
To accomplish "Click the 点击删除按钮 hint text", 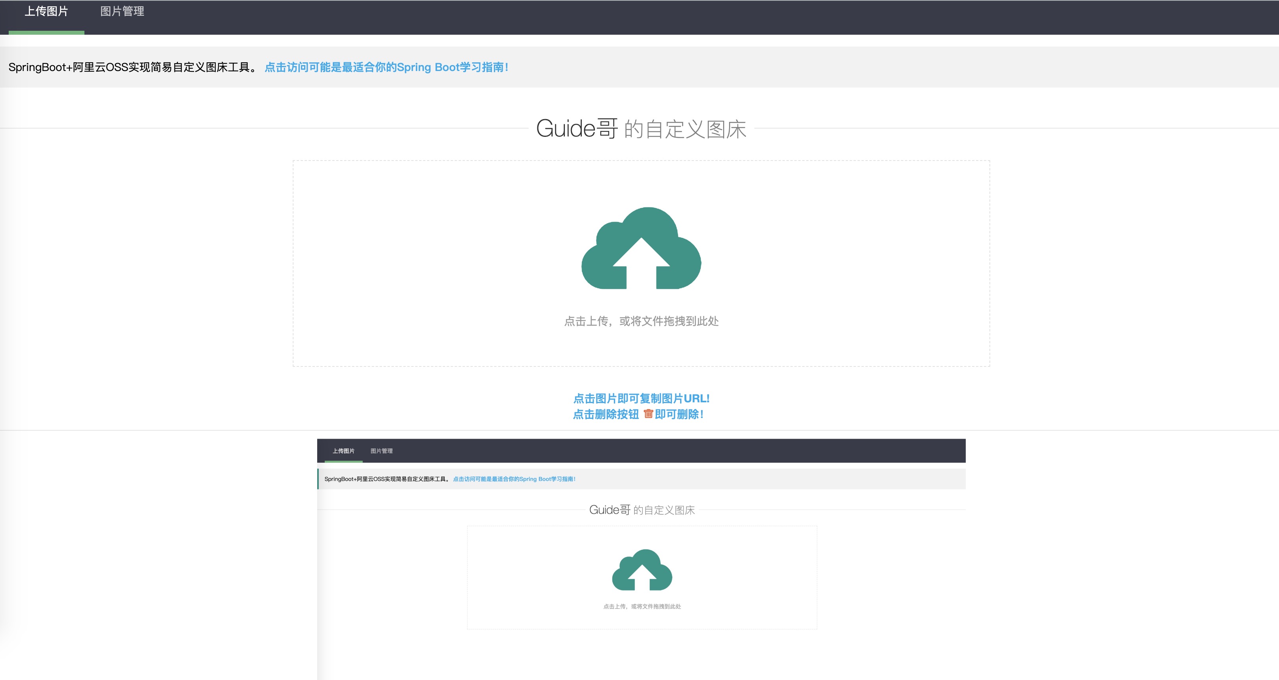I will tap(606, 414).
